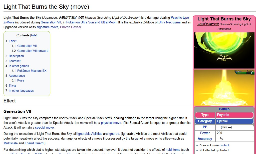Hide the Contents table via [hide]
This screenshot has width=260, height=154.
tap(34, 35)
